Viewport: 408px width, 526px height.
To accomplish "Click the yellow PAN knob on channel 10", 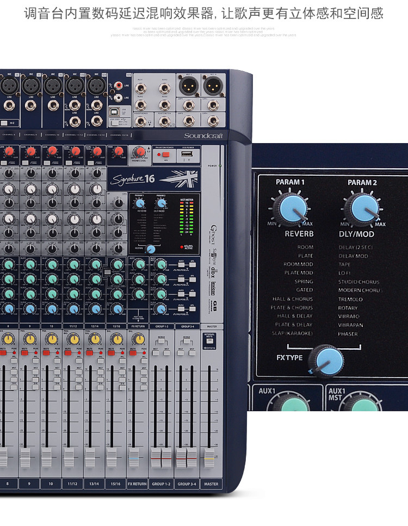I will pos(52,339).
